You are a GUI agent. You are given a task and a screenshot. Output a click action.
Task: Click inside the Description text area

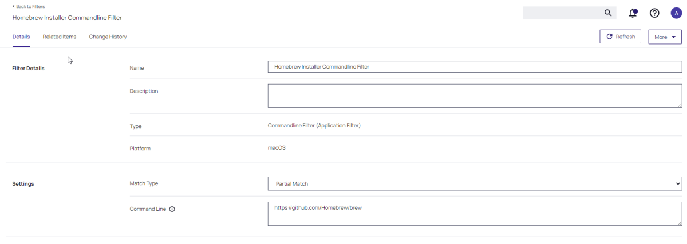(x=474, y=95)
